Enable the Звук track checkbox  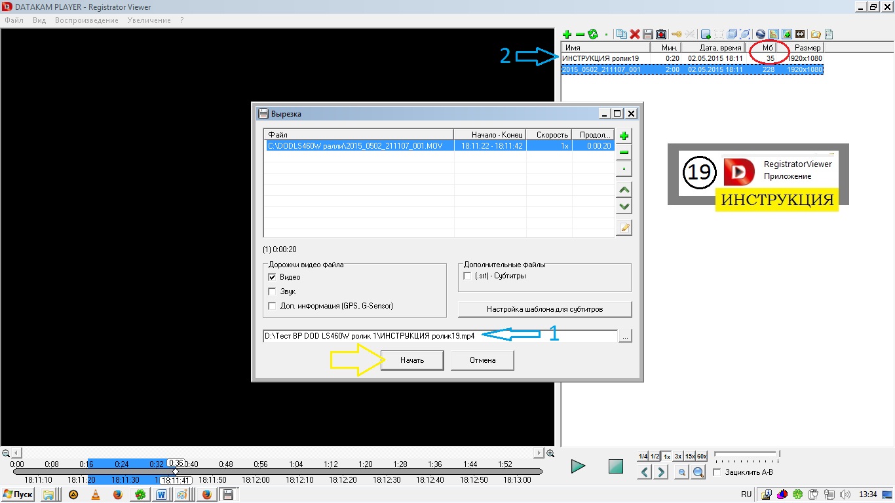(x=273, y=291)
